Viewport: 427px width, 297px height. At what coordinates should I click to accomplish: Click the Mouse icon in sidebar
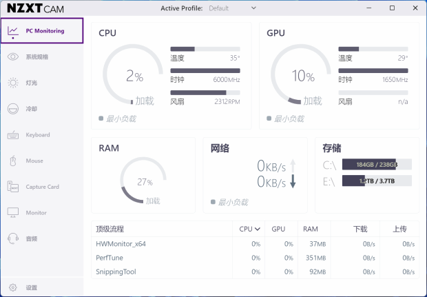(x=13, y=161)
